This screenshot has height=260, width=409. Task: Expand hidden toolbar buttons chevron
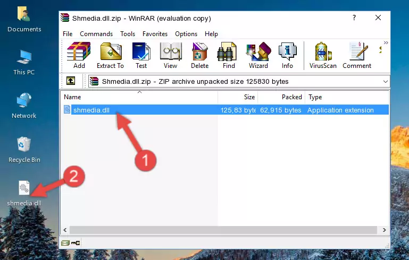(x=386, y=42)
